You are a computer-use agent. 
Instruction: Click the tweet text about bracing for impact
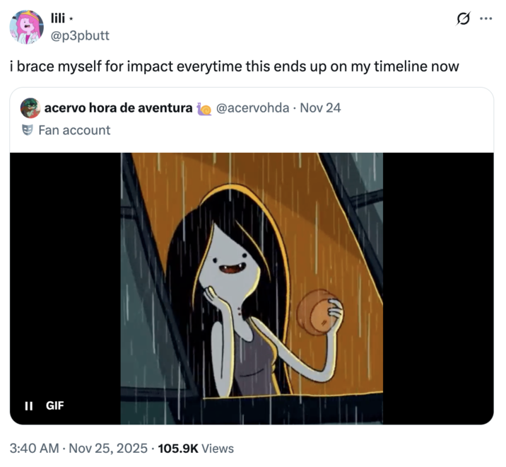click(234, 67)
